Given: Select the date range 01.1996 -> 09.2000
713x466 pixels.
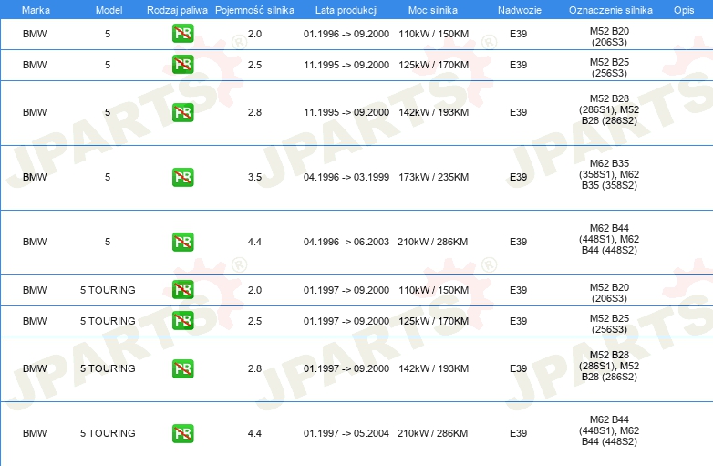Looking at the screenshot, I should pyautogui.click(x=346, y=34).
